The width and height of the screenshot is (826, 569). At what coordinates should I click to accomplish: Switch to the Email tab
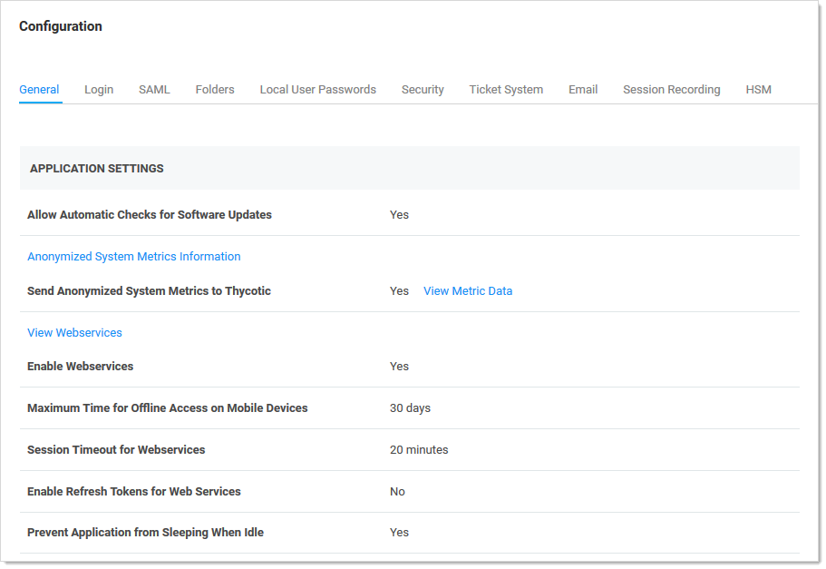583,89
